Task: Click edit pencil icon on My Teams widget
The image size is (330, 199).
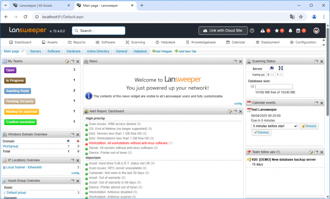Action: pyautogui.click(x=67, y=62)
